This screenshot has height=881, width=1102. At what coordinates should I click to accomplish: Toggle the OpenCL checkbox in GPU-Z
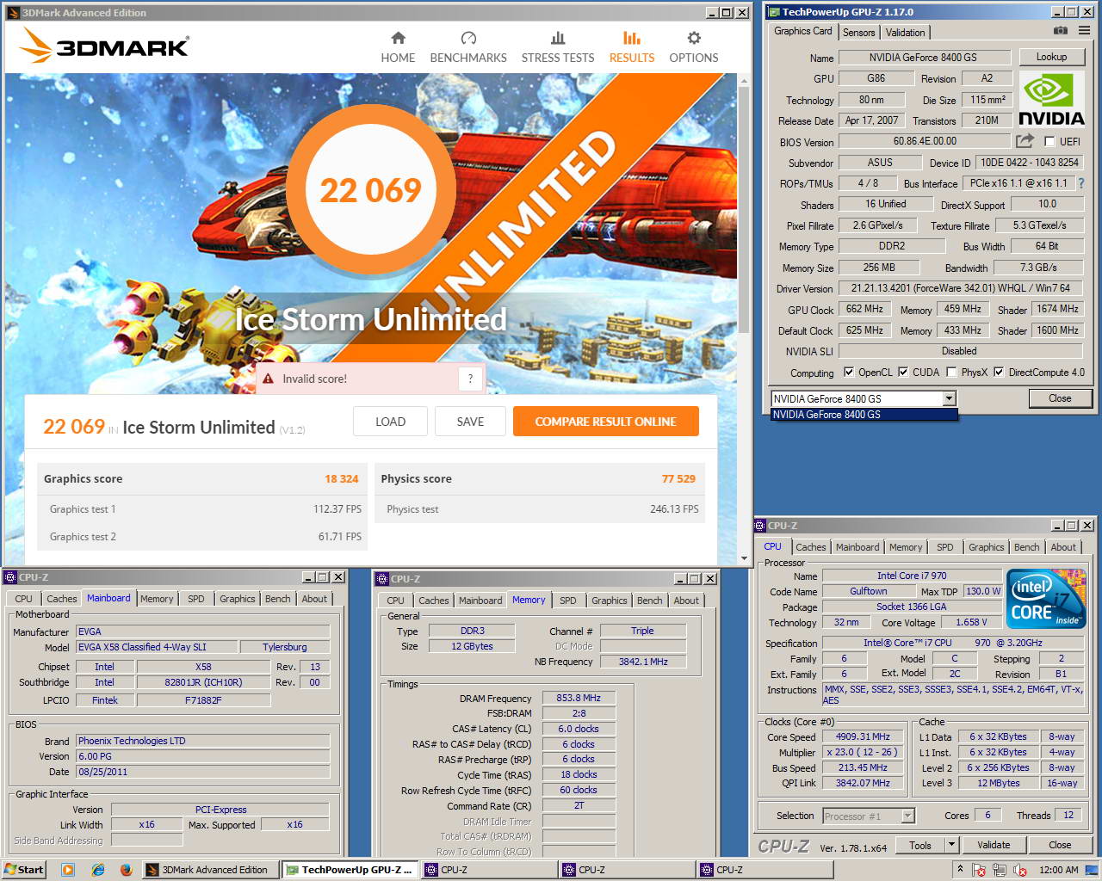(849, 373)
